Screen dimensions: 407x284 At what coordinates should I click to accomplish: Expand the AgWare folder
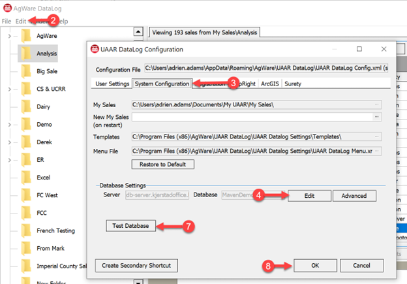tap(9, 36)
